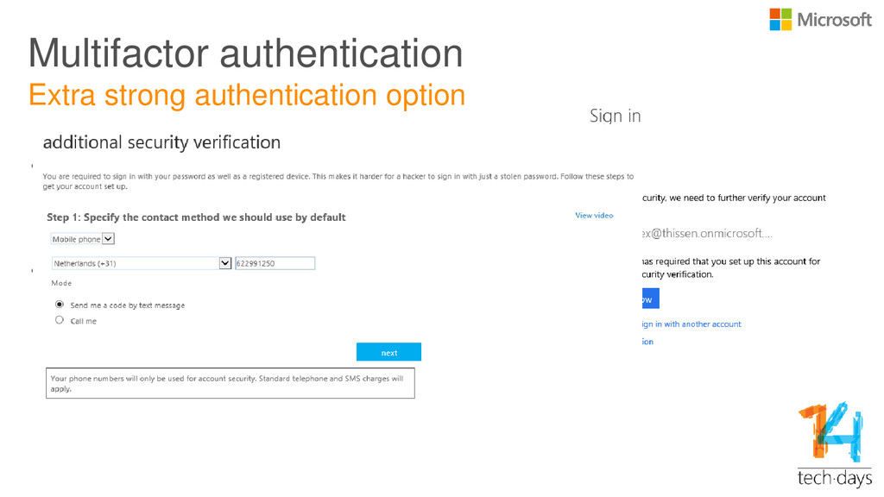Click the phone charges notice box
The image size is (884, 497).
pyautogui.click(x=230, y=383)
